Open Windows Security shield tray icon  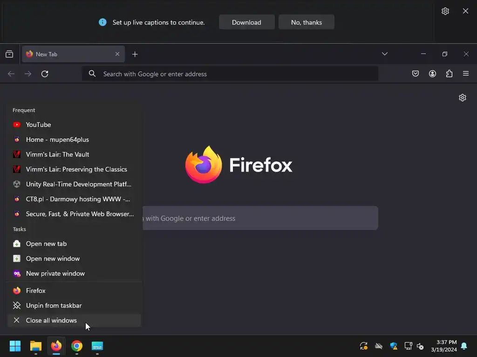394,346
